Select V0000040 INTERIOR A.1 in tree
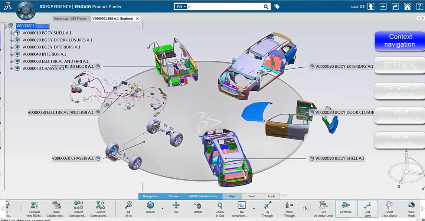The height and width of the screenshot is (221, 425). point(44,54)
